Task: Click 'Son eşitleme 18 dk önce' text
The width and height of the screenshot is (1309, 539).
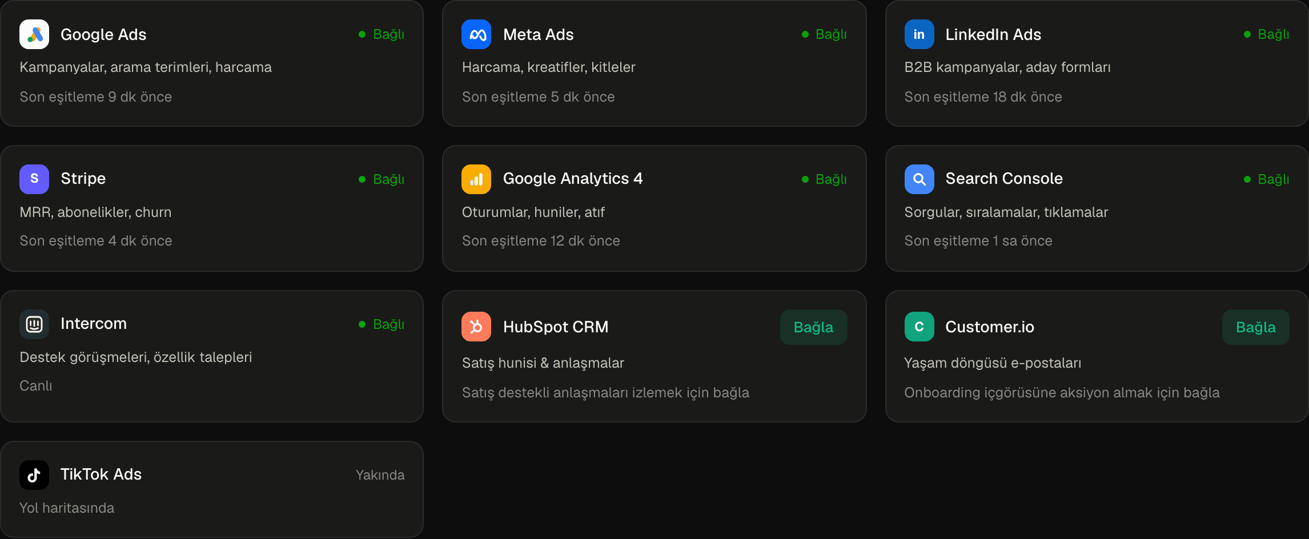Action: (x=983, y=97)
